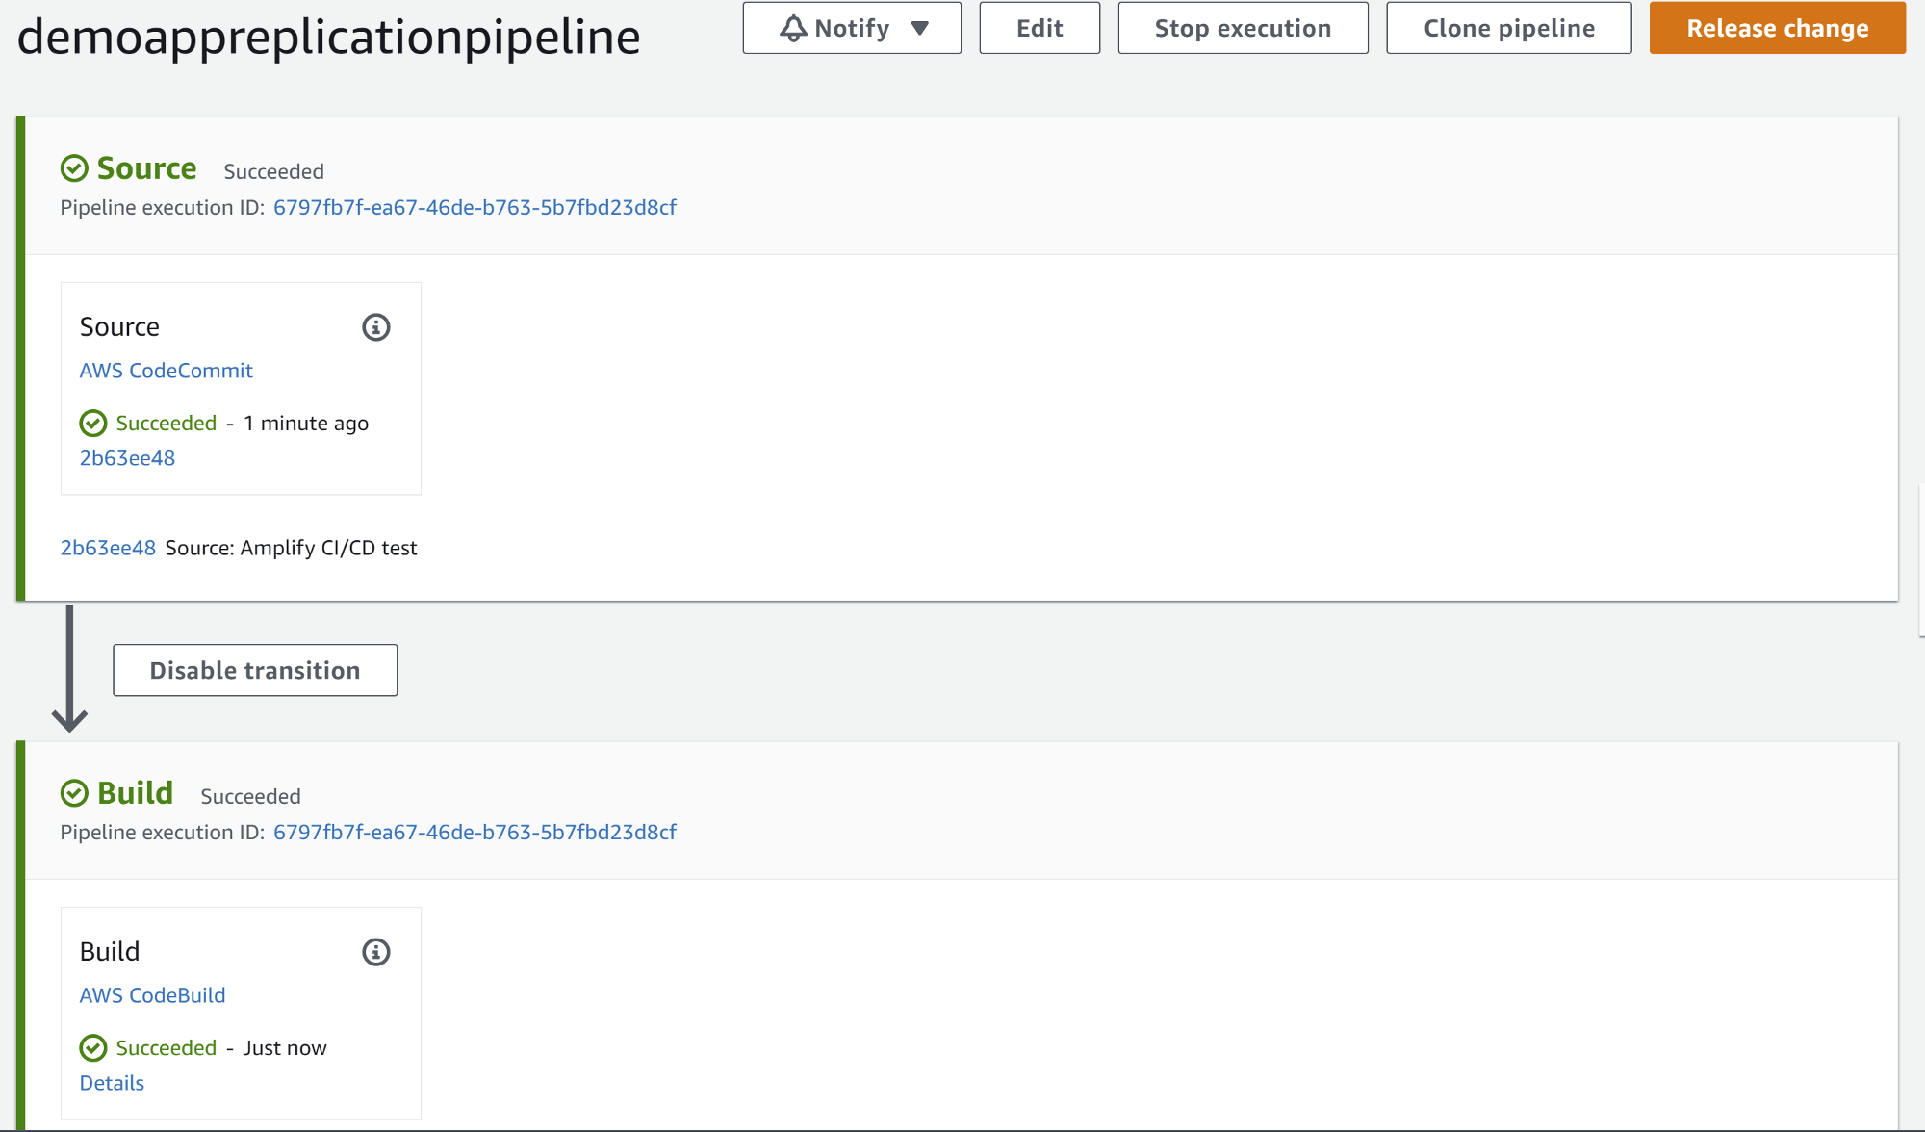Image resolution: width=1925 pixels, height=1132 pixels.
Task: Click the Stop execution button
Action: tap(1243, 28)
